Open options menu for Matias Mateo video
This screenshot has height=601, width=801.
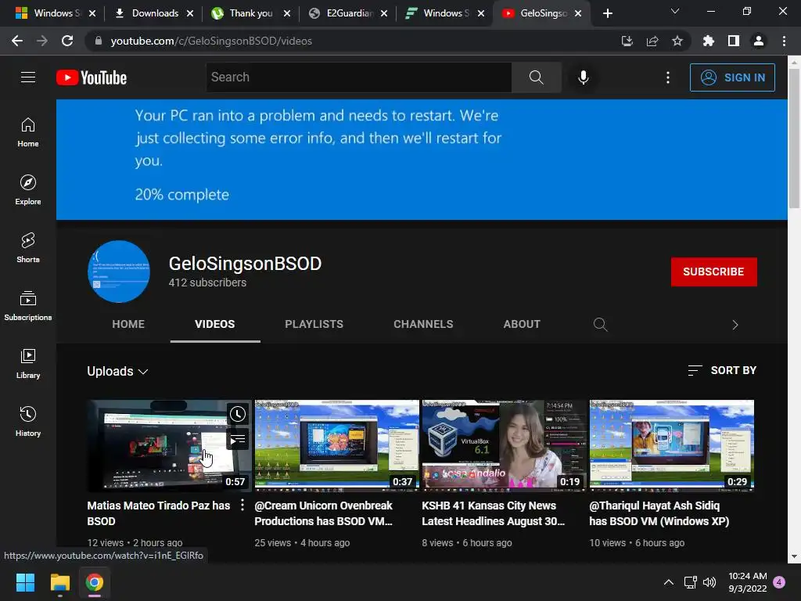(242, 505)
